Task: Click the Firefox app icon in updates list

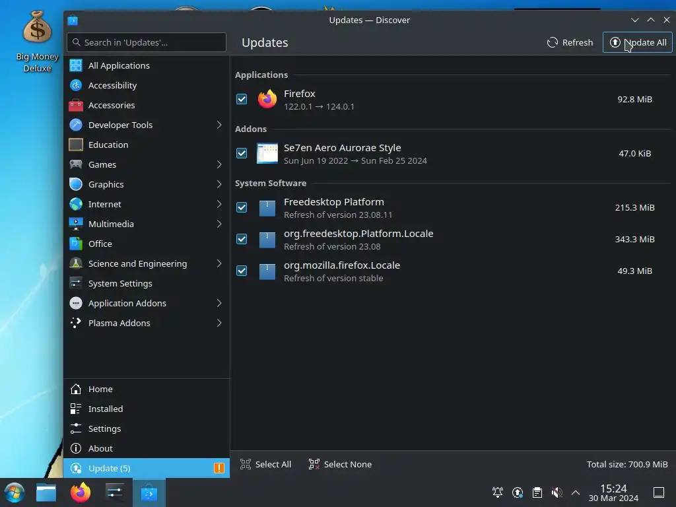Action: click(x=267, y=99)
